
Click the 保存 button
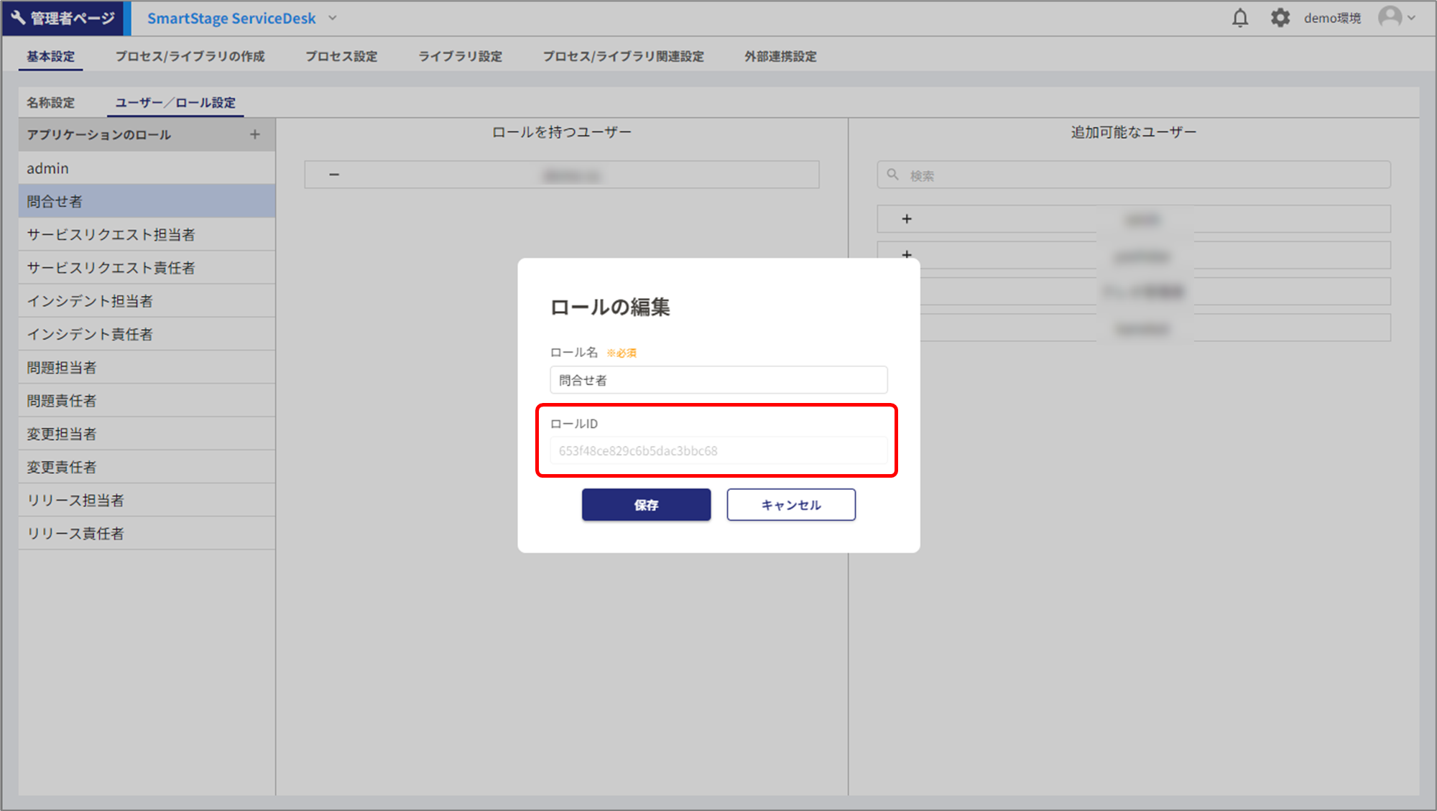click(x=646, y=505)
